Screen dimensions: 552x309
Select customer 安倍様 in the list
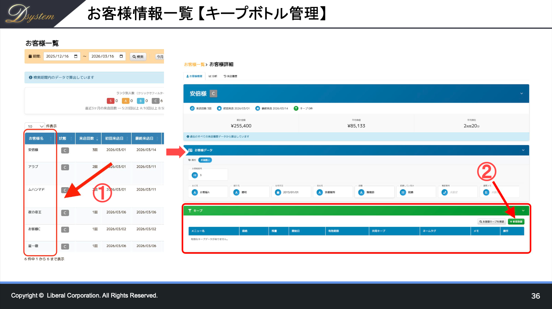click(33, 150)
